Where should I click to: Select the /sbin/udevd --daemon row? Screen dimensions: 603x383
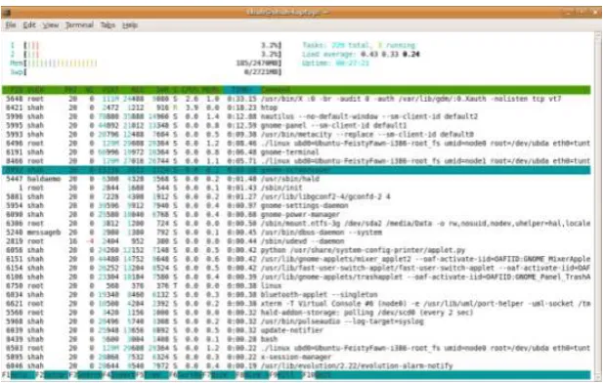point(296,241)
